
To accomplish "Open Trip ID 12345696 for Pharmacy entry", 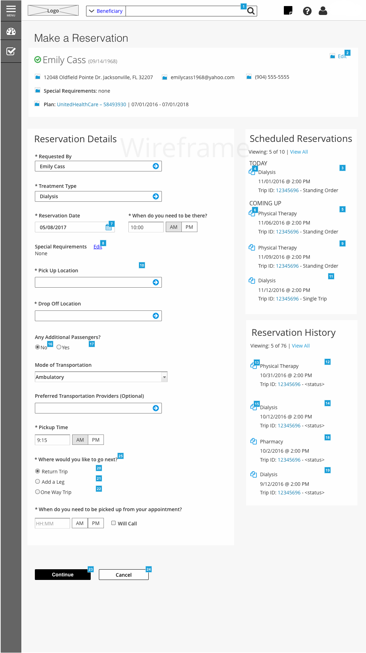I will tap(289, 460).
